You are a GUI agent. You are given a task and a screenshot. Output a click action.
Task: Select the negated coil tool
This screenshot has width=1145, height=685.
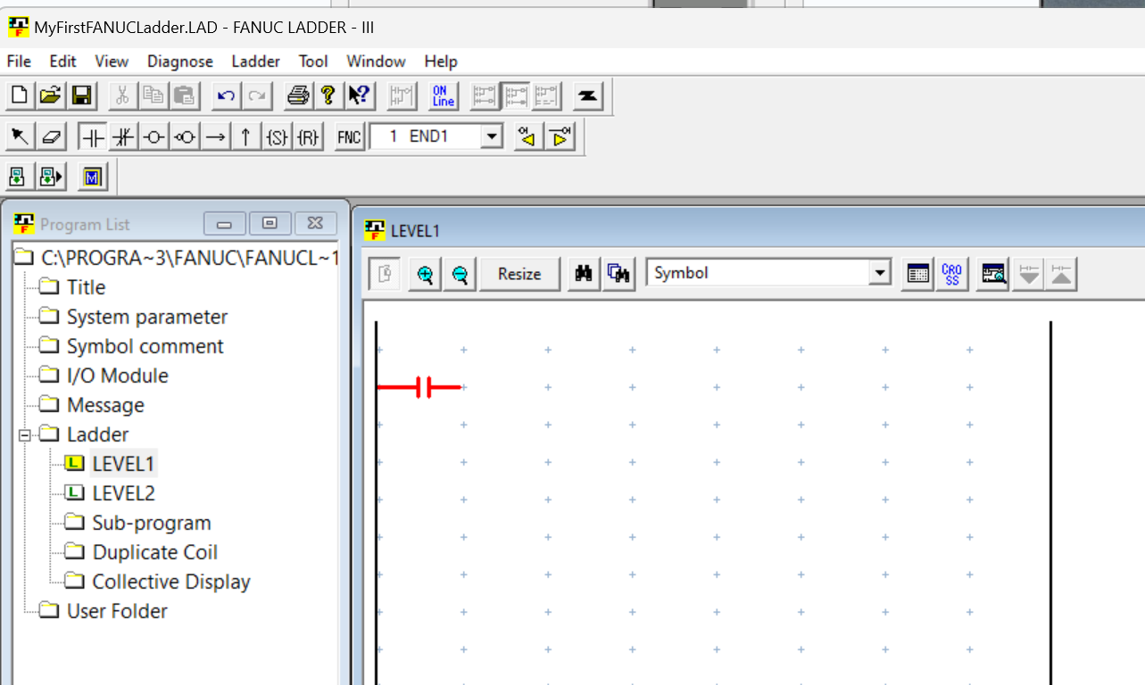tap(185, 136)
